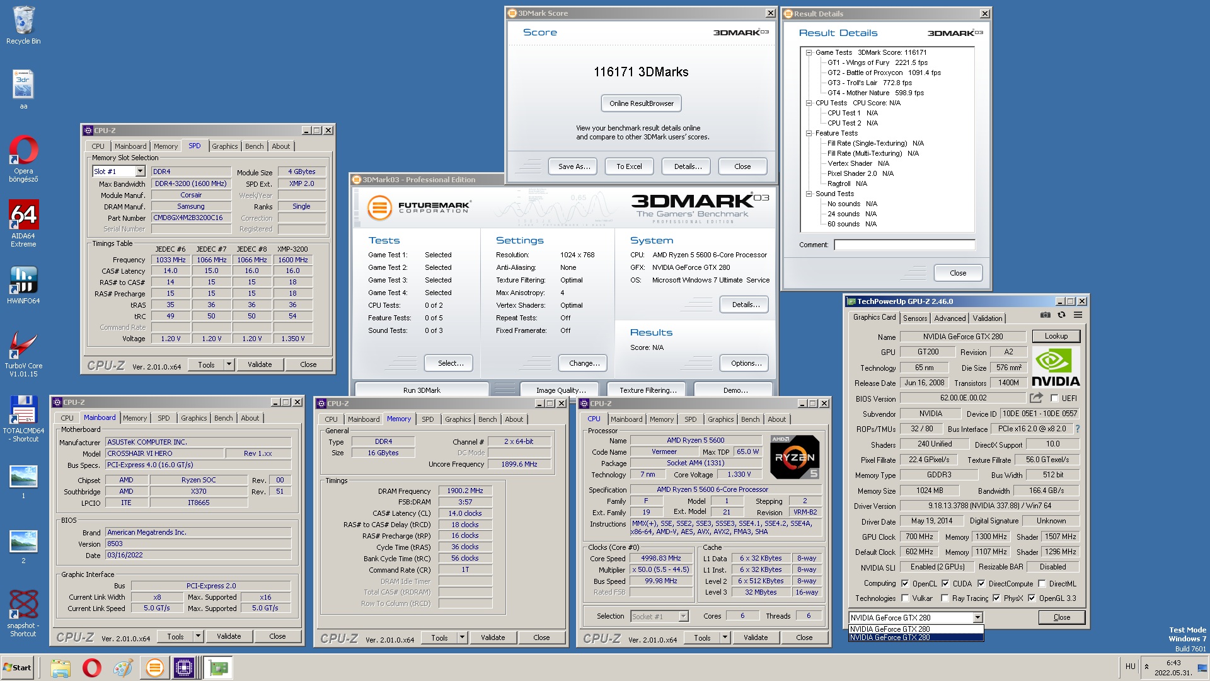1210x681 pixels.
Task: Open the GPU selector dropdown in GPU-Z
Action: 977,617
